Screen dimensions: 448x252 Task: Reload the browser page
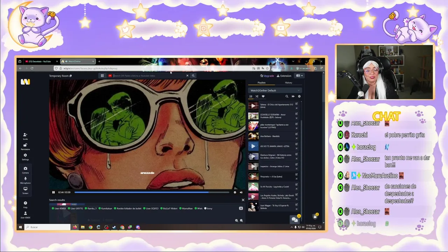(x=32, y=68)
